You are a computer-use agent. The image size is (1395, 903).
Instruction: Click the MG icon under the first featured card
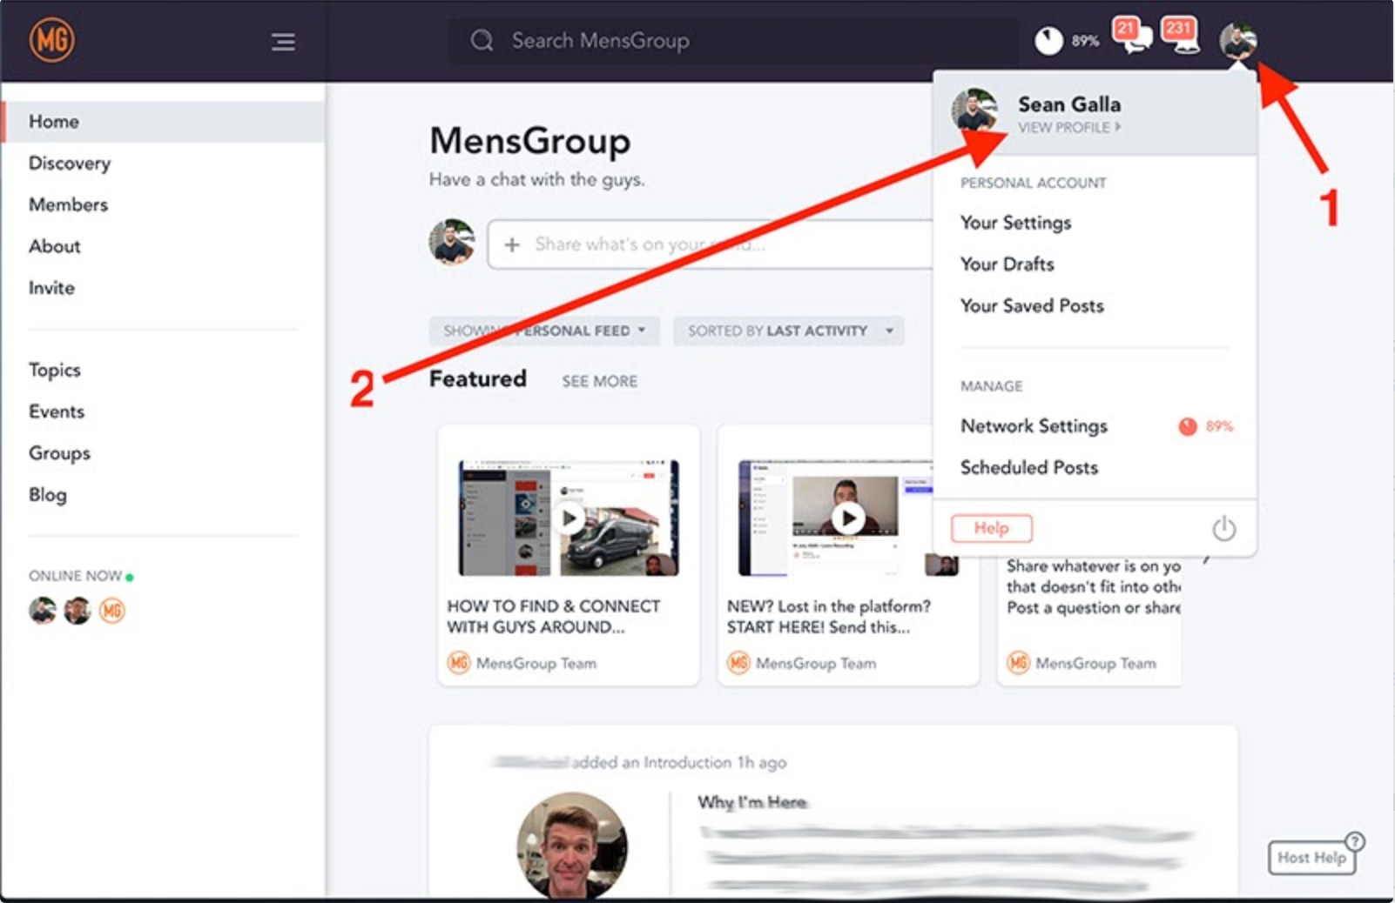(x=459, y=663)
